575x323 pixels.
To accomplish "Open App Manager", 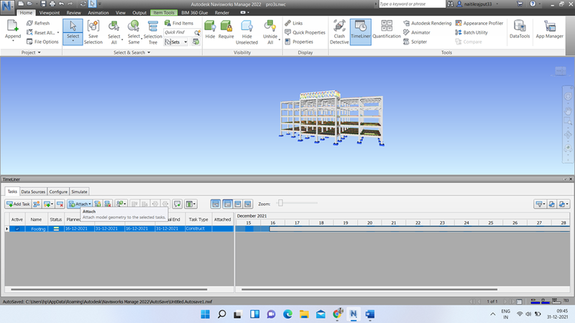I will (549, 29).
